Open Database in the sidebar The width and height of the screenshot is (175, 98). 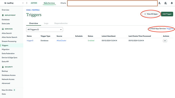pyautogui.click(x=6, y=19)
